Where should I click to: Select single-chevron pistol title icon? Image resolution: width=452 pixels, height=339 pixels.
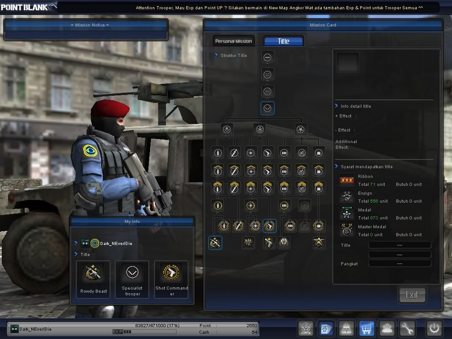[x=267, y=170]
